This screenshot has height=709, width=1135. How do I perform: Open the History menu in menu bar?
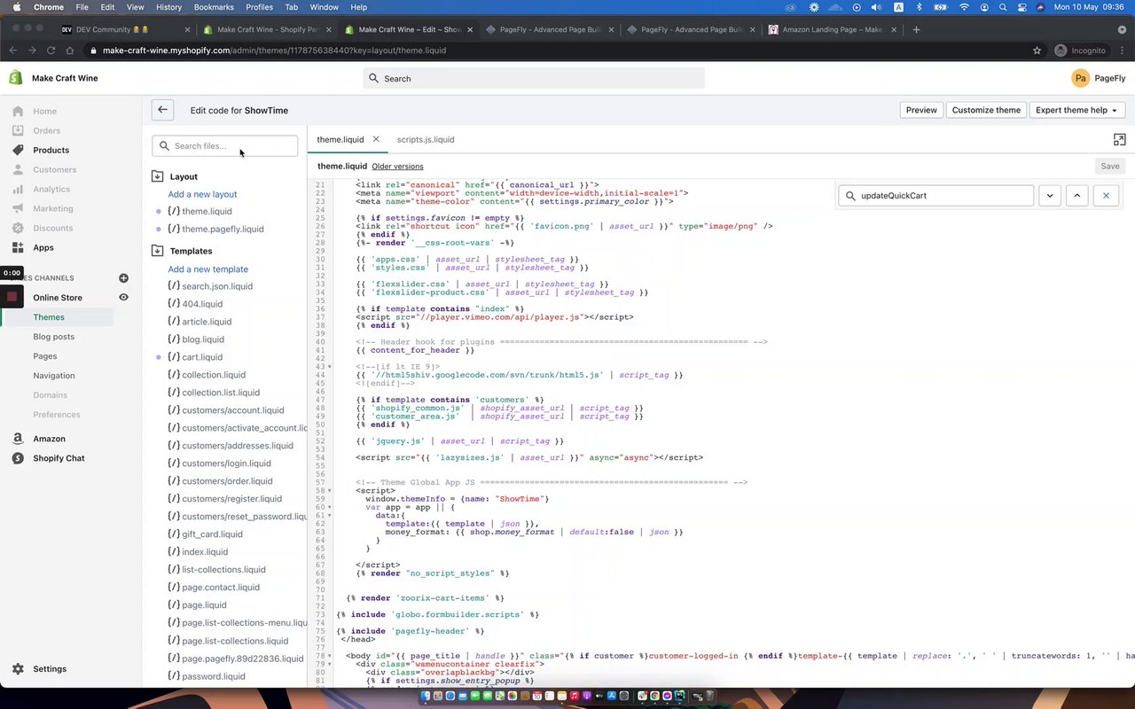tap(168, 7)
